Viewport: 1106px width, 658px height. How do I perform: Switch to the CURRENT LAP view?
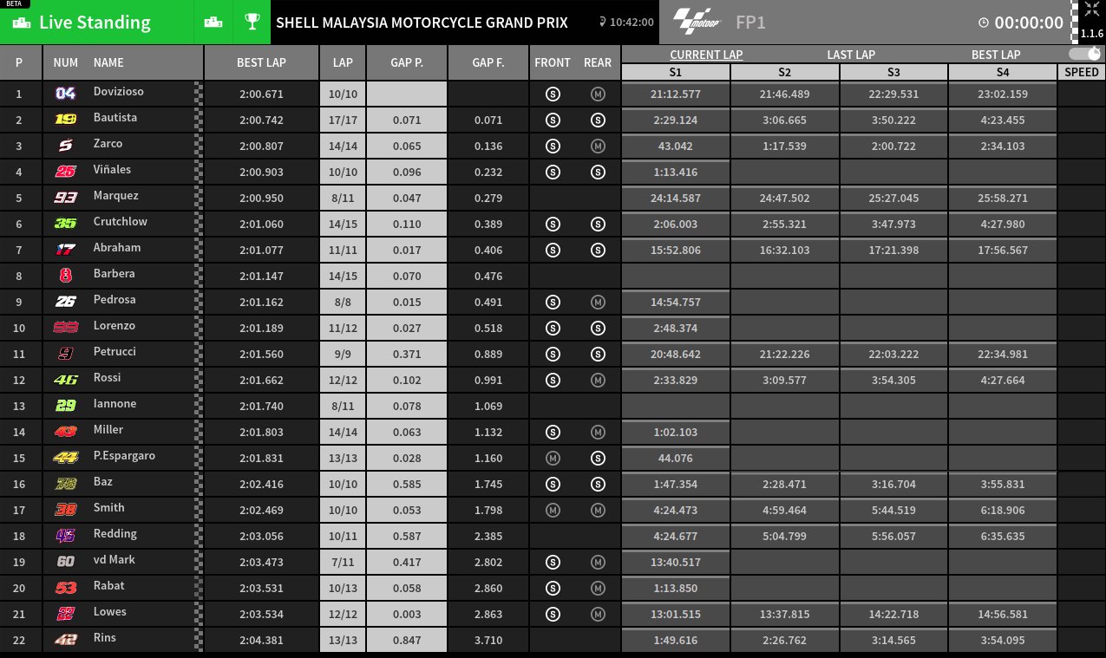point(706,55)
